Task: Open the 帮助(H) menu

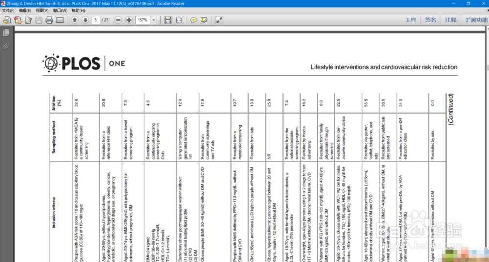Action: [78, 11]
